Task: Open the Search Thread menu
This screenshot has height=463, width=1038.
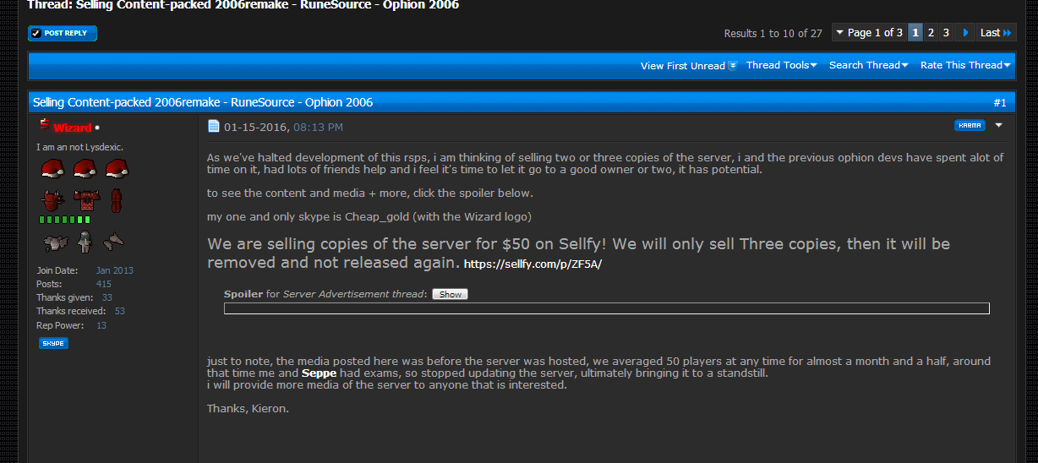Action: click(x=869, y=65)
